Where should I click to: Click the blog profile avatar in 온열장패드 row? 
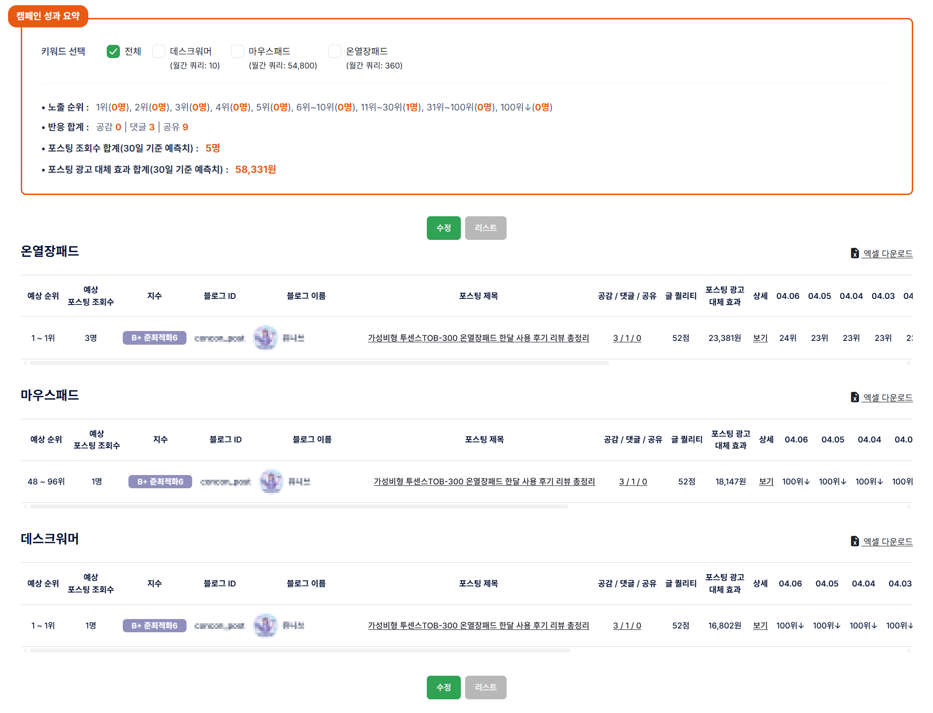point(265,338)
